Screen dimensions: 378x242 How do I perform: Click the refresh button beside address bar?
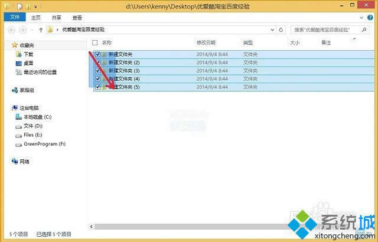pos(282,30)
